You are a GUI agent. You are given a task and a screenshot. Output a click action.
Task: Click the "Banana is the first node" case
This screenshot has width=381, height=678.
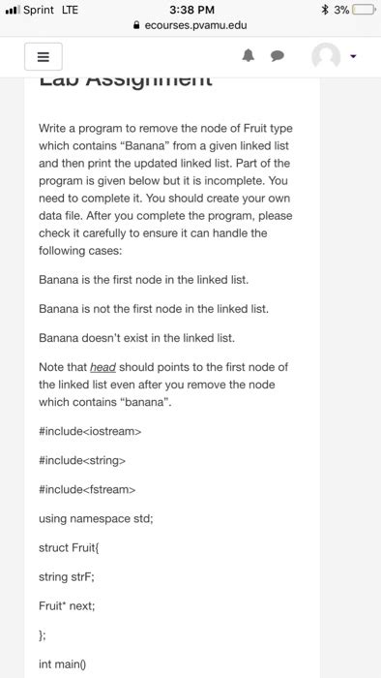144,280
